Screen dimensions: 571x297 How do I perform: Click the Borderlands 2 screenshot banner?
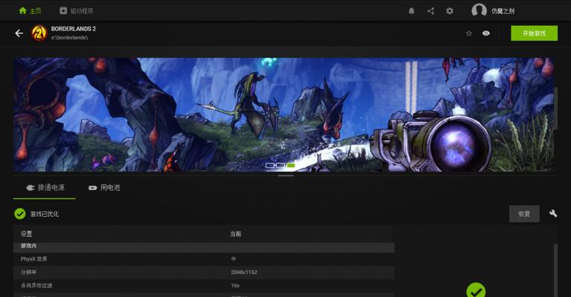click(x=284, y=114)
